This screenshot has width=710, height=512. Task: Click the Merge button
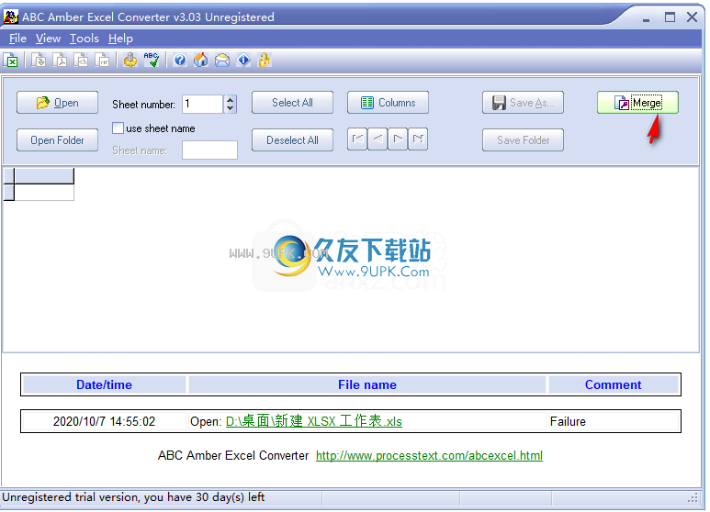pyautogui.click(x=637, y=103)
